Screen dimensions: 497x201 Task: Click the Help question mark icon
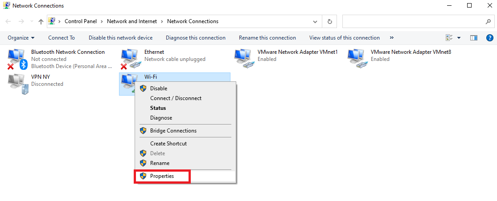tap(489, 38)
